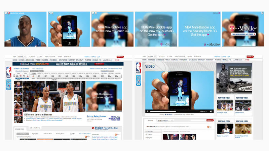
Task: Click View Full Calendar link
Action: tap(38, 69)
